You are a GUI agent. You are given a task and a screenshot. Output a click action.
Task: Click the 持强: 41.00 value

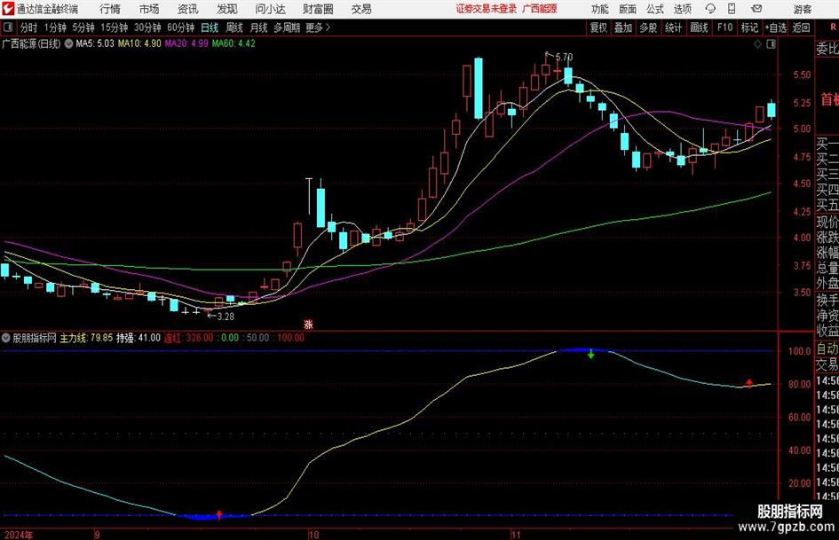coord(139,338)
